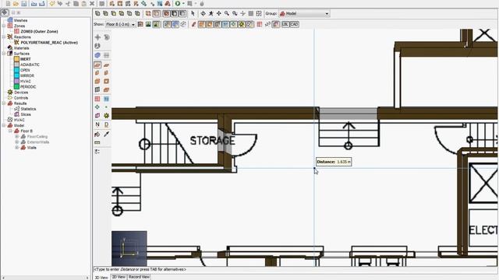Image resolution: width=499 pixels, height=280 pixels.
Task: Click the blue 3D block tool
Action: pyautogui.click(x=97, y=55)
